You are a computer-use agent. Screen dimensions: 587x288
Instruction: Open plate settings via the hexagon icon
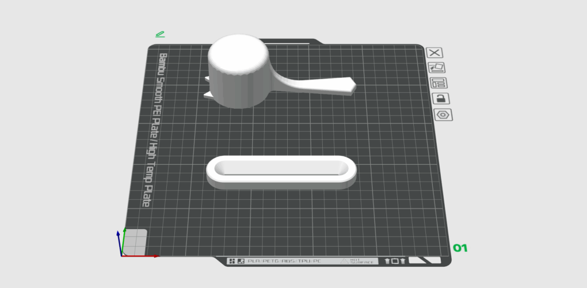[x=444, y=115]
